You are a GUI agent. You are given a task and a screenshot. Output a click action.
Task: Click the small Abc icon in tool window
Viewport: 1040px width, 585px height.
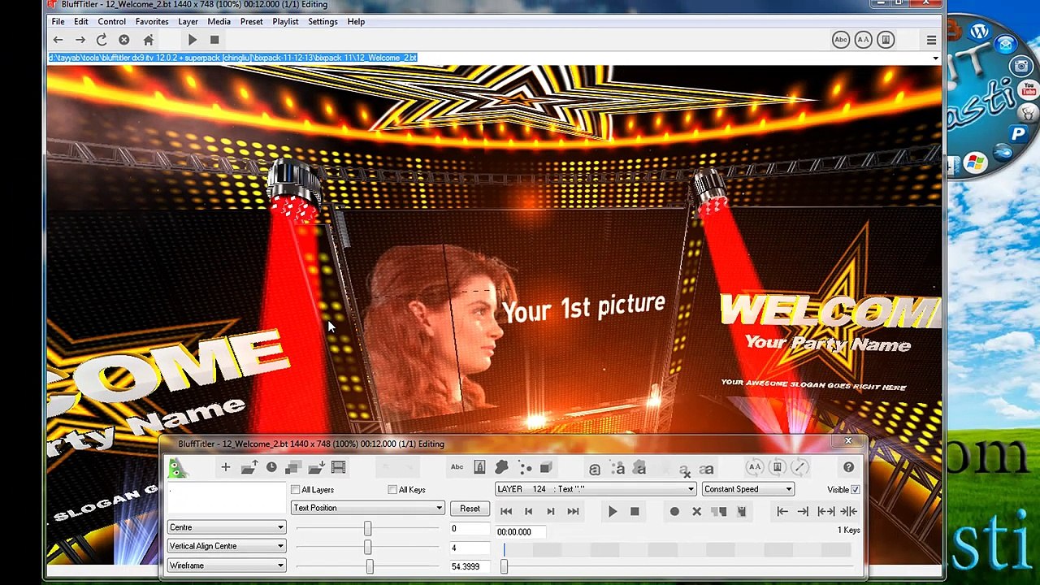pyautogui.click(x=457, y=467)
